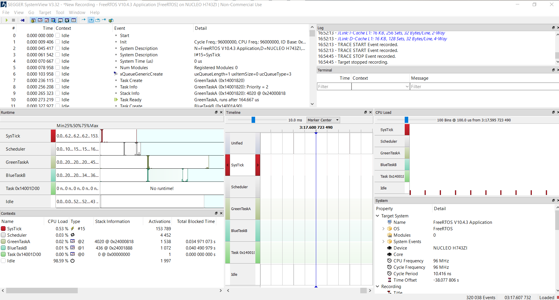Toggle the Timeline window view button

pos(40,20)
